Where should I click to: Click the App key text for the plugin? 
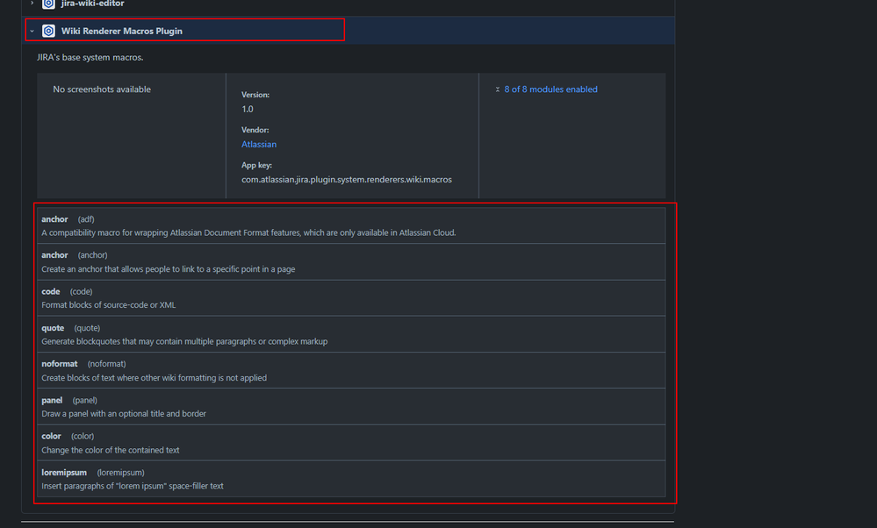346,179
